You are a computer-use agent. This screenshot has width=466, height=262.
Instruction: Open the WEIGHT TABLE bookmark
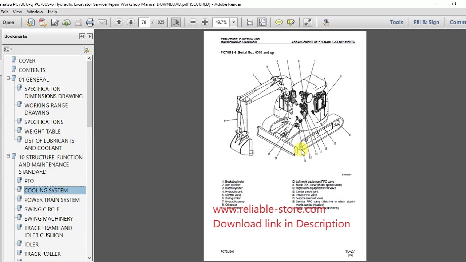click(42, 132)
